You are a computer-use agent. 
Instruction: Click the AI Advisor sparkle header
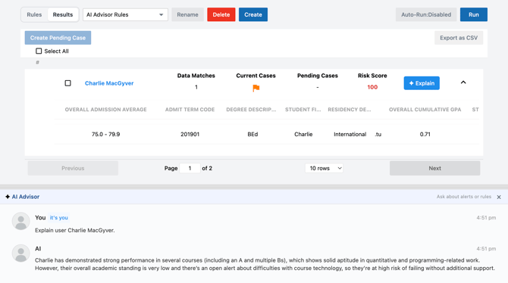pos(22,197)
